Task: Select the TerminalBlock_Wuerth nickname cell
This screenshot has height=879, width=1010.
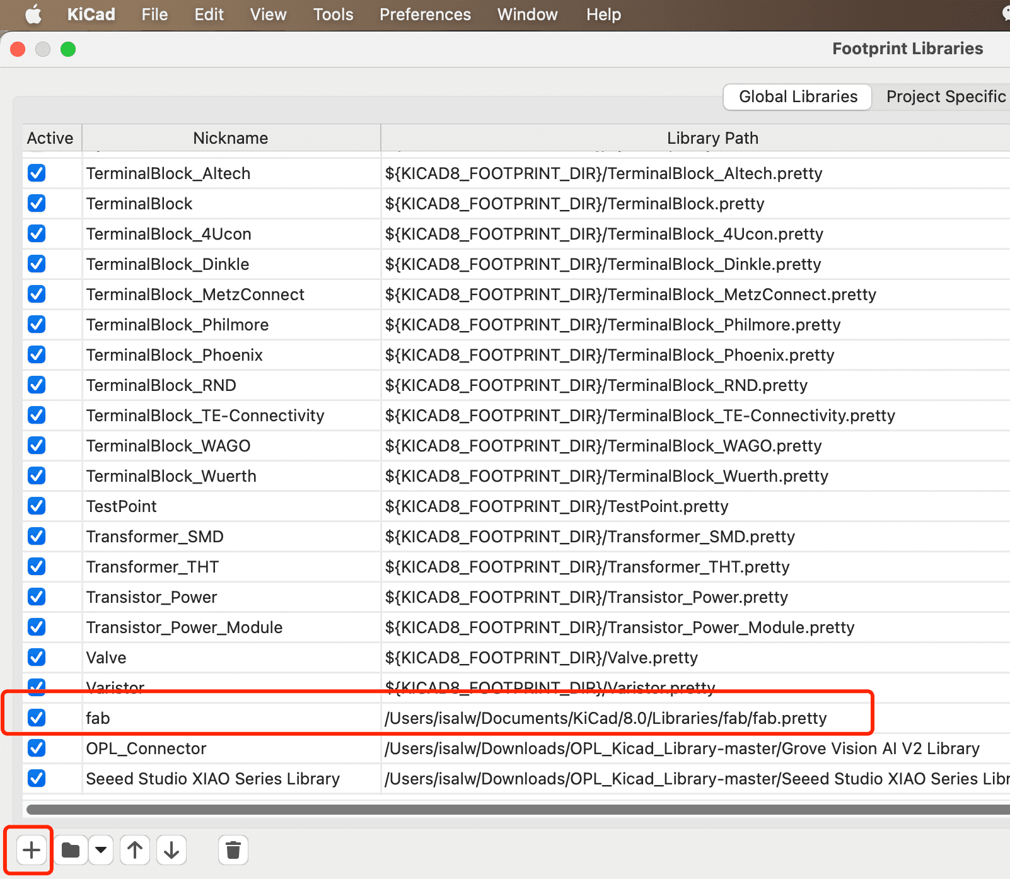Action: pos(231,475)
